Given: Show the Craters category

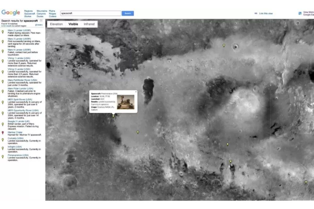Looking at the screenshot, I should point(53,16).
